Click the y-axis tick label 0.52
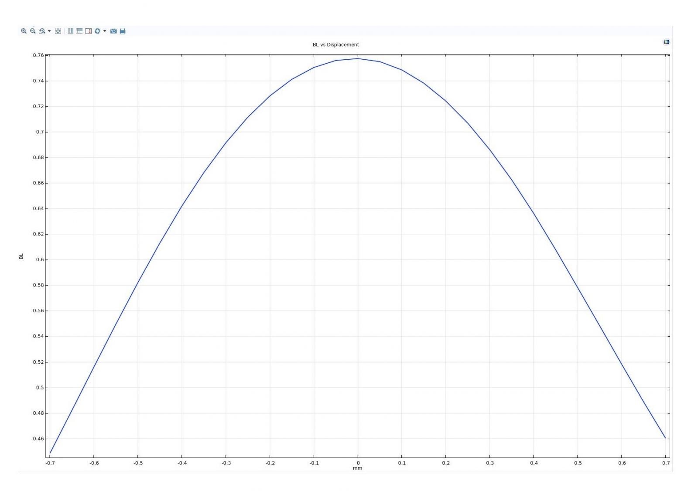The height and width of the screenshot is (491, 698). (x=38, y=362)
